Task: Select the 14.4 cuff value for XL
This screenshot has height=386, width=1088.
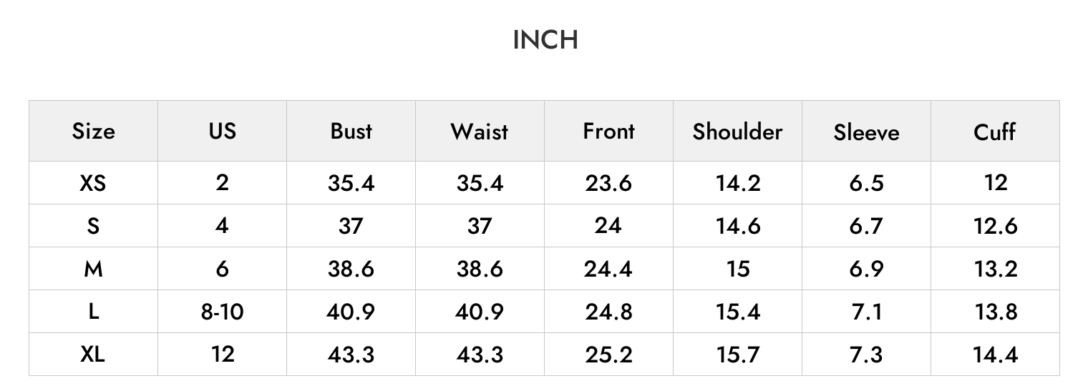Action: (x=995, y=355)
